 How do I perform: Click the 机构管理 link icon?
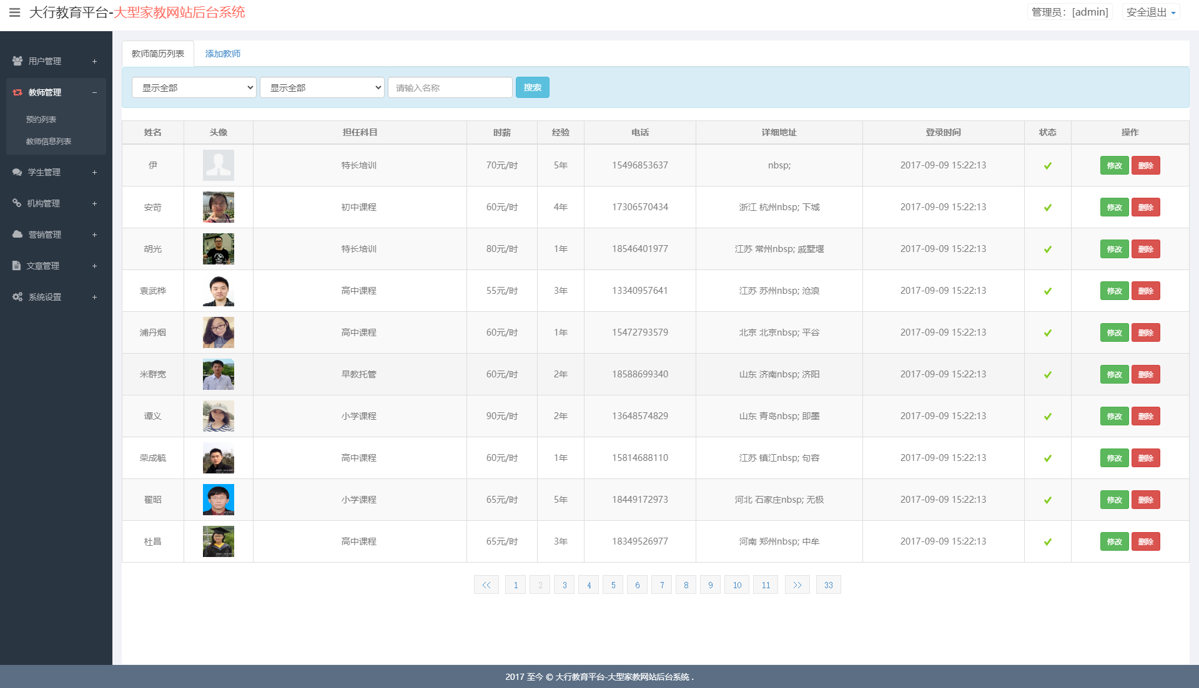pos(17,203)
